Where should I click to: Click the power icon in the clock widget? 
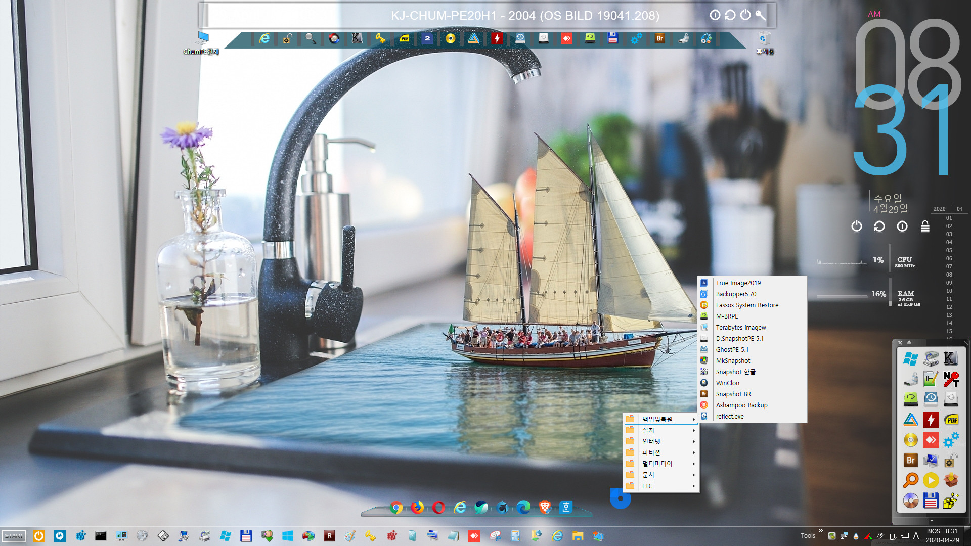856,226
